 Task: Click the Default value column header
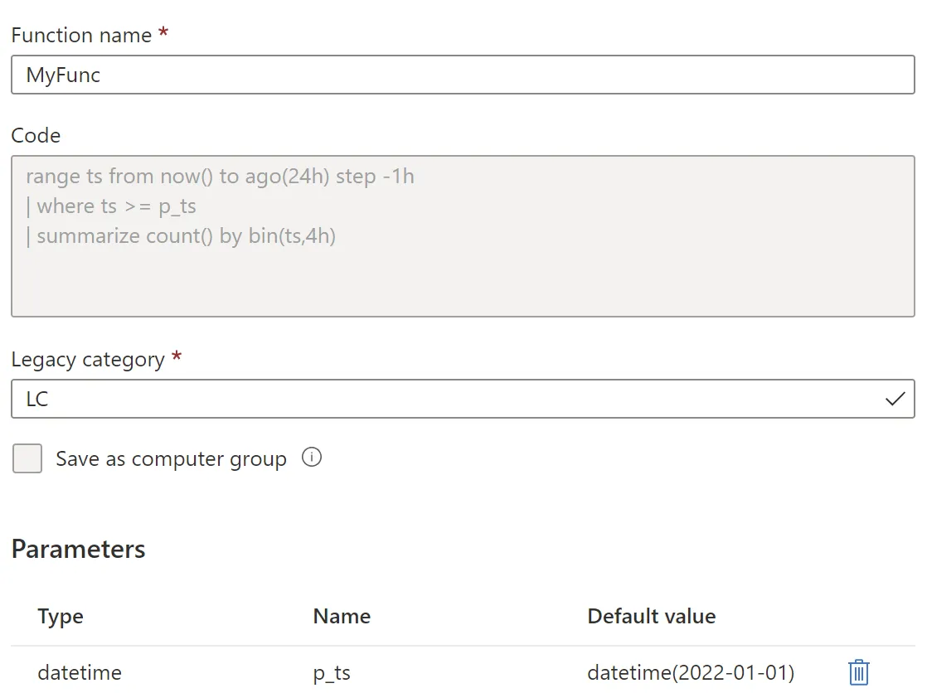651,617
